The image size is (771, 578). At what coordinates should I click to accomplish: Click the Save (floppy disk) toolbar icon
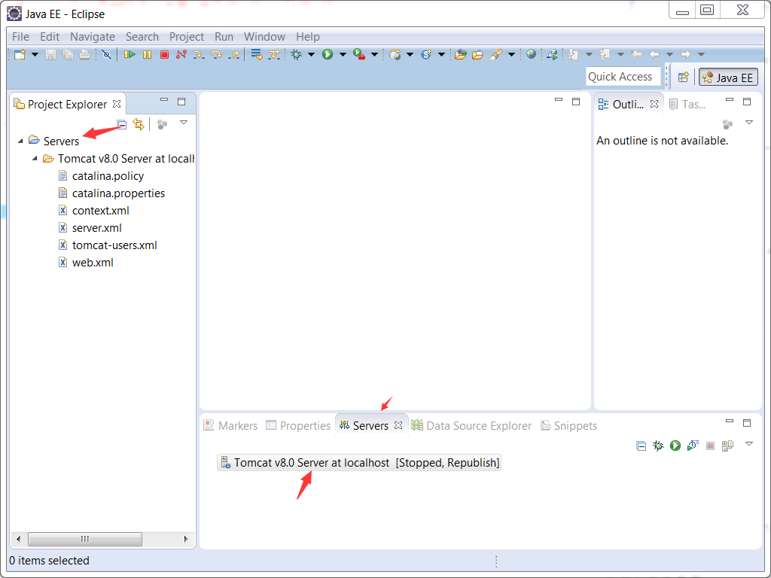pos(50,54)
